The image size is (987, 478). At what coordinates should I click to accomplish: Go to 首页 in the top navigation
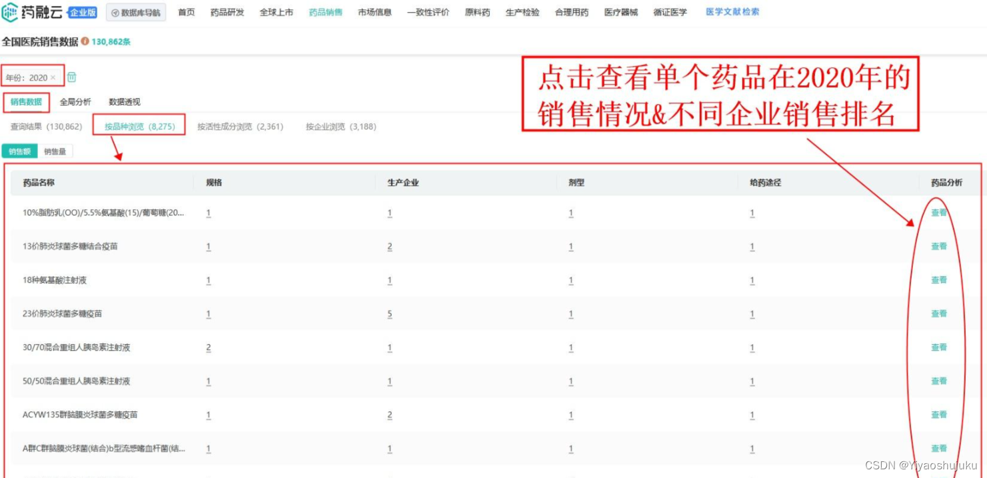pos(187,13)
